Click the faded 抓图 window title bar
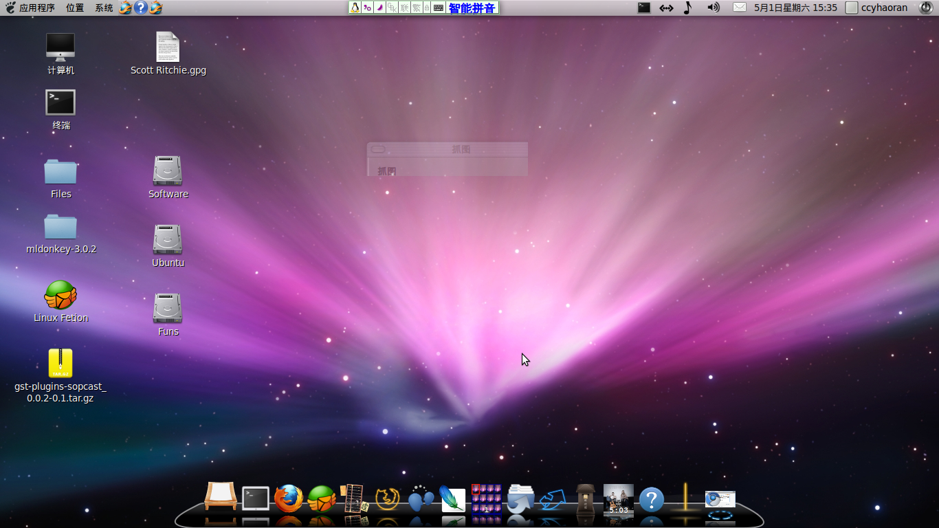939x528 pixels. click(x=448, y=149)
